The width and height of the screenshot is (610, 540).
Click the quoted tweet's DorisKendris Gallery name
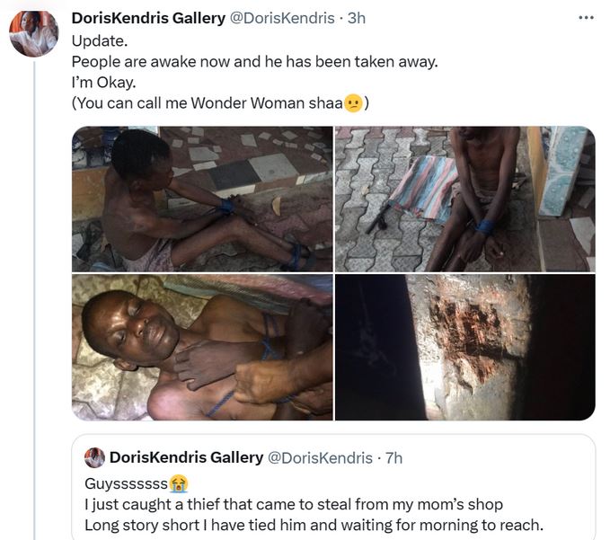[186, 457]
